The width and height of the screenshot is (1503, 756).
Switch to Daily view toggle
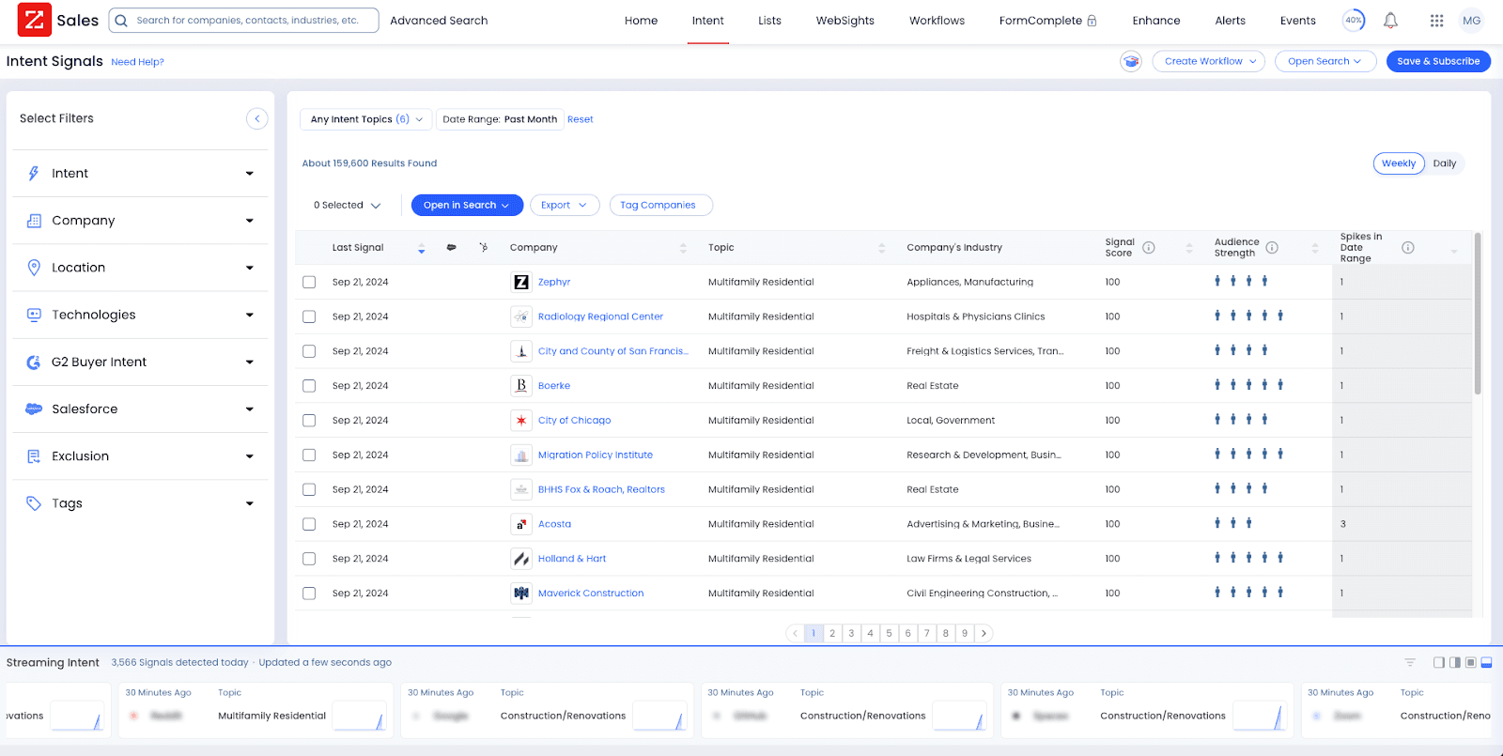[1444, 163]
